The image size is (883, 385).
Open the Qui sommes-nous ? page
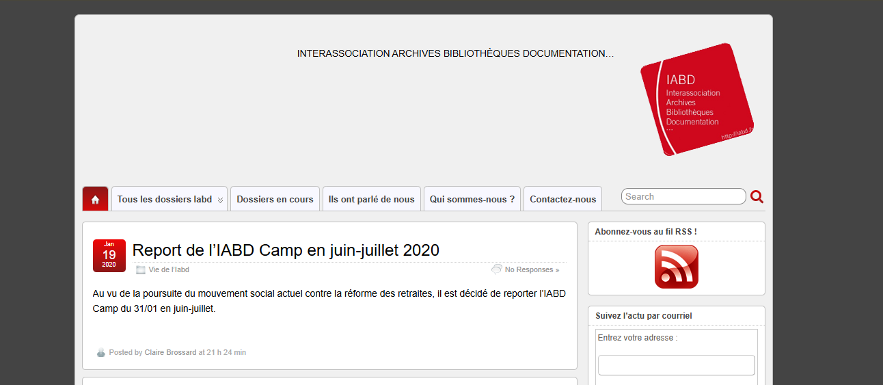tap(472, 199)
